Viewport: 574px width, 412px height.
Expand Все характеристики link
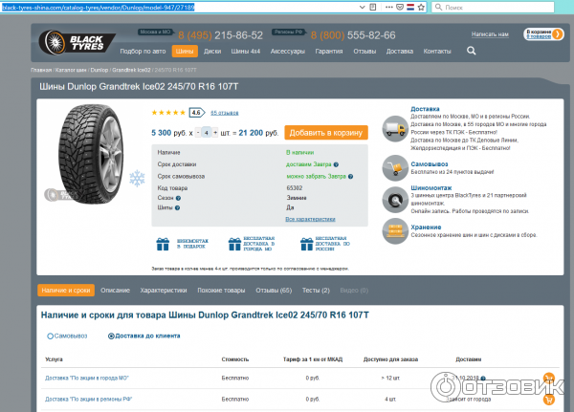[x=310, y=219]
